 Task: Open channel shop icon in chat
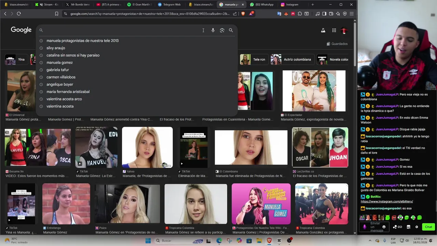coord(408,227)
